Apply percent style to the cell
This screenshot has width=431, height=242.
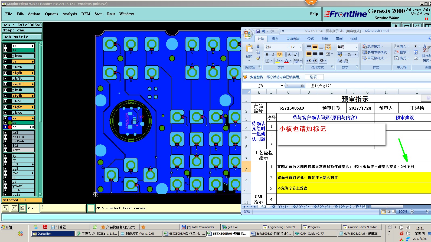[349, 54]
